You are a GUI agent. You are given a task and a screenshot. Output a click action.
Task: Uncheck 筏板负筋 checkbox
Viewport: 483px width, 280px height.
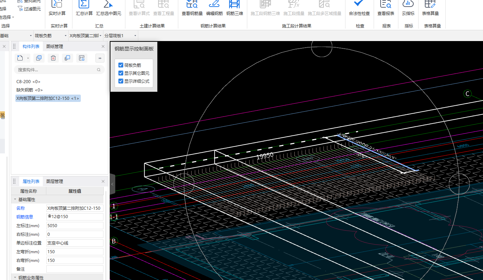pos(121,65)
